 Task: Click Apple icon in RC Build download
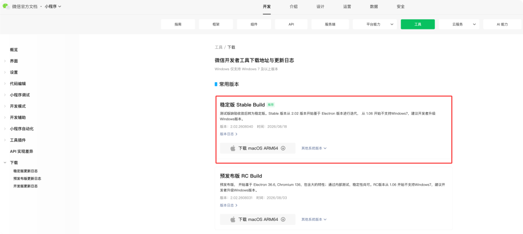click(x=233, y=219)
